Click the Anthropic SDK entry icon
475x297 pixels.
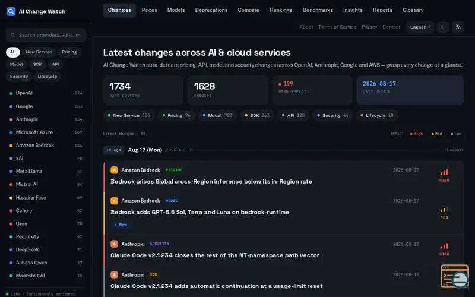click(x=114, y=275)
